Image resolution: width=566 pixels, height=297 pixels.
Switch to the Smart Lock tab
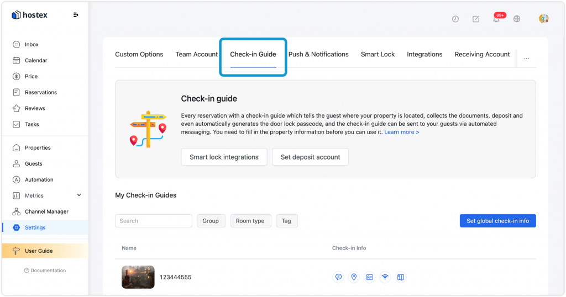pyautogui.click(x=378, y=55)
